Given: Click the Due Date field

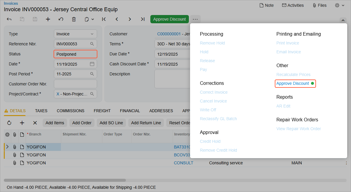Looking at the screenshot, I should (x=172, y=54).
